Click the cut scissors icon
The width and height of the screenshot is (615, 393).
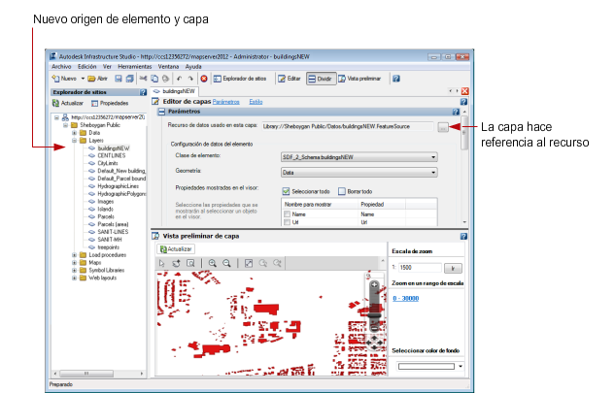(x=143, y=79)
